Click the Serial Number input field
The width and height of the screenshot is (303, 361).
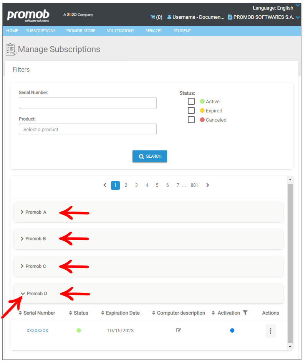click(x=88, y=103)
